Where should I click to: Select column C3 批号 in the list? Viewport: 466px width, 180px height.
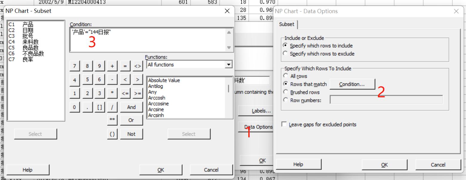tap(36, 36)
